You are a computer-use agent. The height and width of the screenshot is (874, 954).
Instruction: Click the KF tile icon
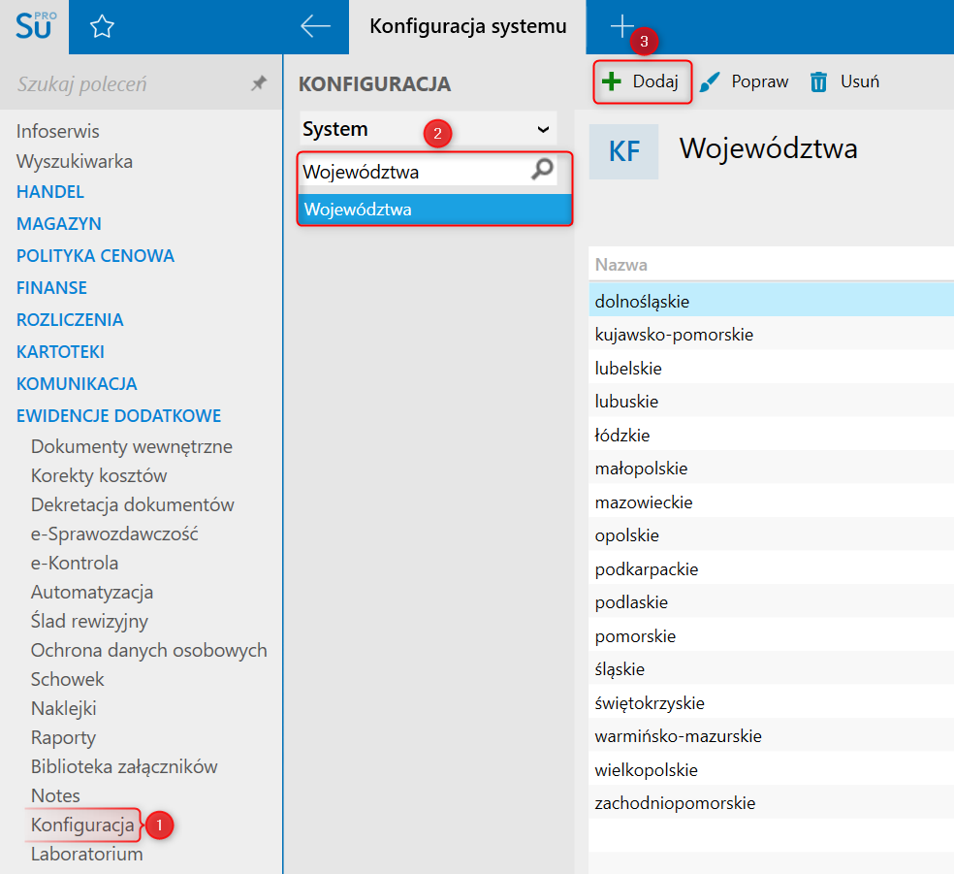pos(623,151)
